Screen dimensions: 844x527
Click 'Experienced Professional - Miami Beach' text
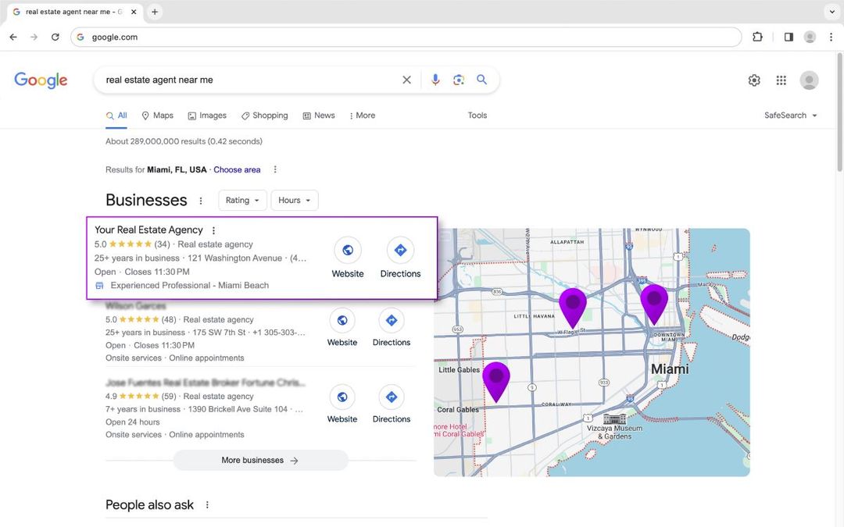point(189,286)
